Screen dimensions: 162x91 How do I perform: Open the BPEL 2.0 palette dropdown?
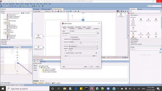pyautogui.click(x=146, y=13)
